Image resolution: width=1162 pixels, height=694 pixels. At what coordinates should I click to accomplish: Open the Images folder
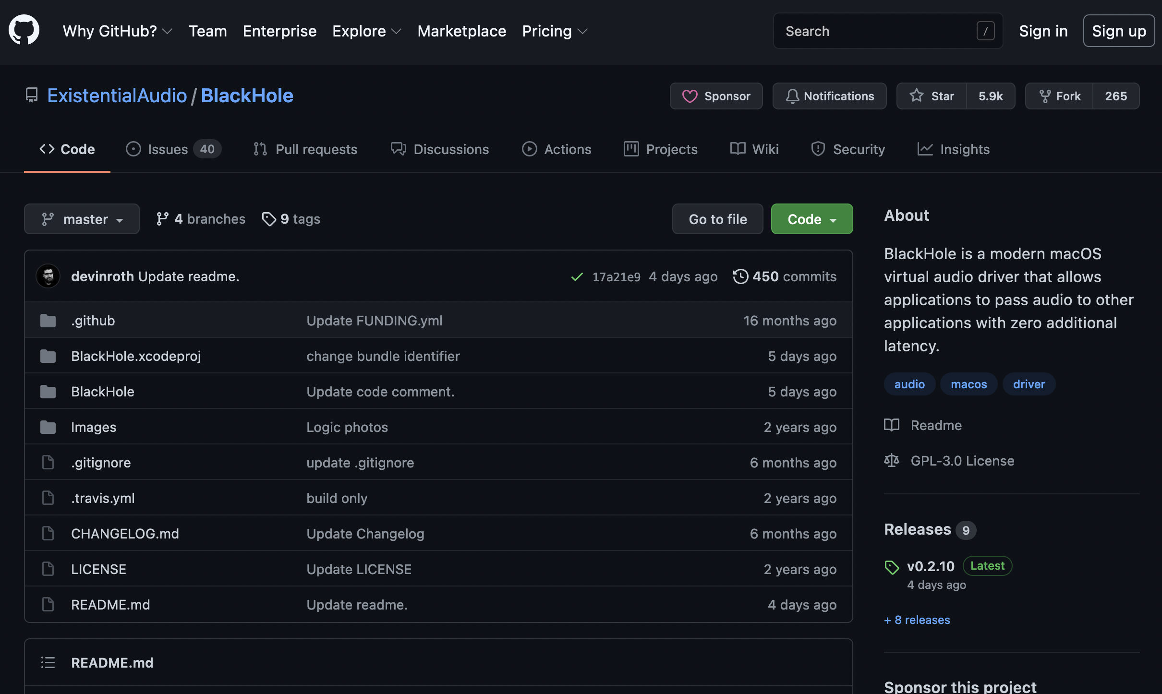94,427
